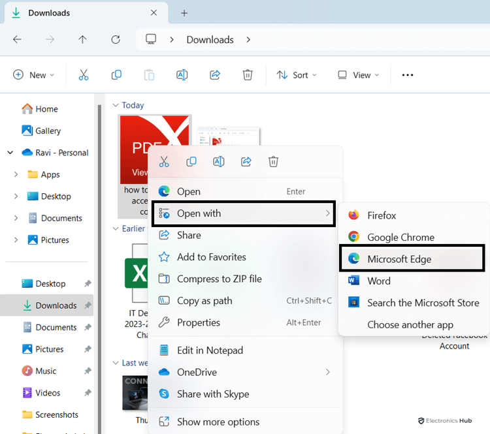Refresh the Downloads folder view
This screenshot has height=434, width=490.
[x=116, y=39]
